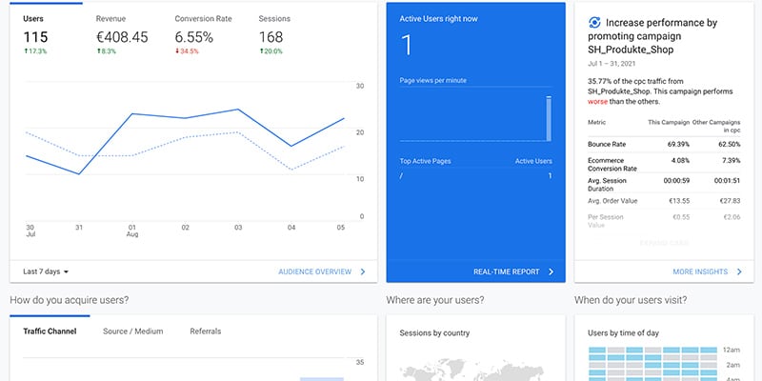Image resolution: width=762 pixels, height=381 pixels.
Task: Click the red 'worse' word
Action: pyautogui.click(x=598, y=102)
